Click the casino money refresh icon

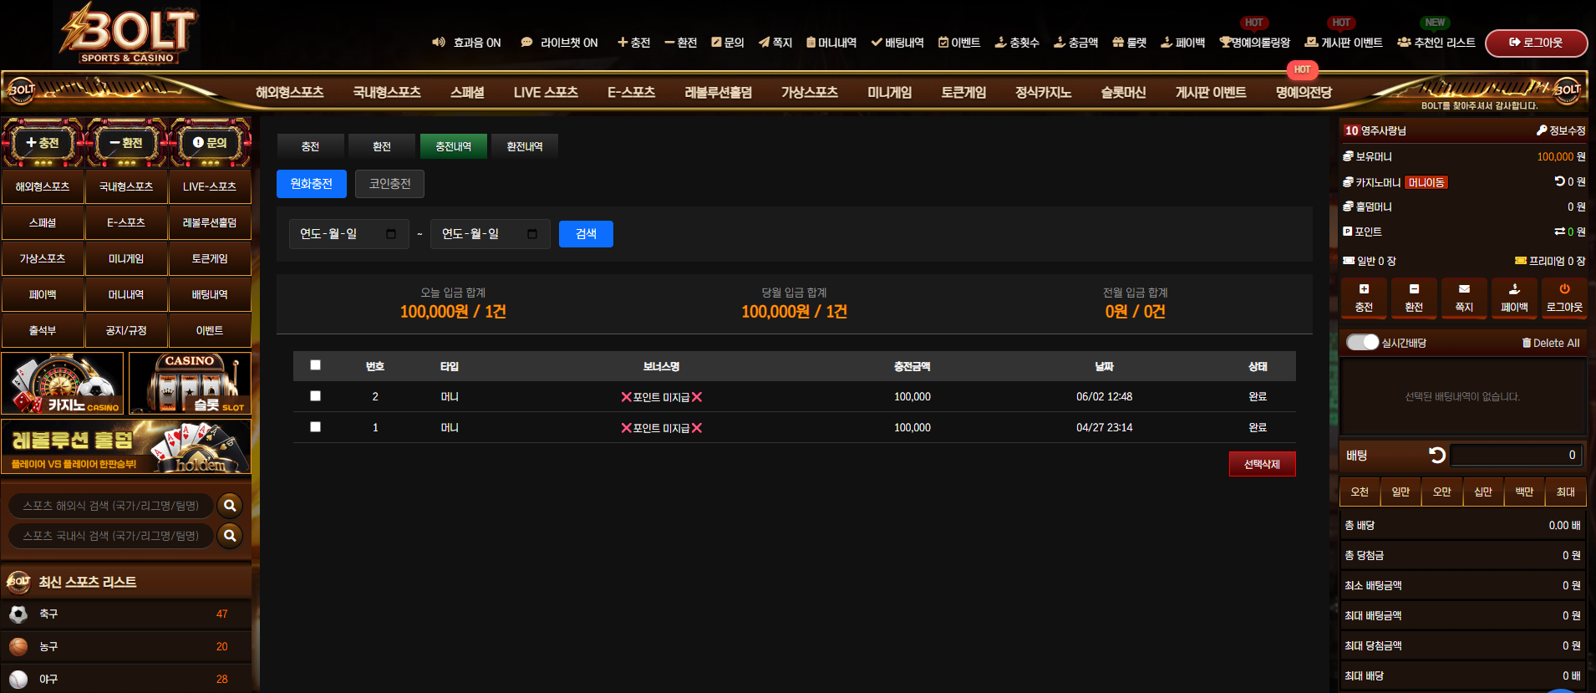[1559, 181]
